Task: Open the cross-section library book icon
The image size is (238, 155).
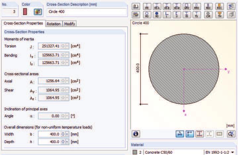Action: pos(136,7)
